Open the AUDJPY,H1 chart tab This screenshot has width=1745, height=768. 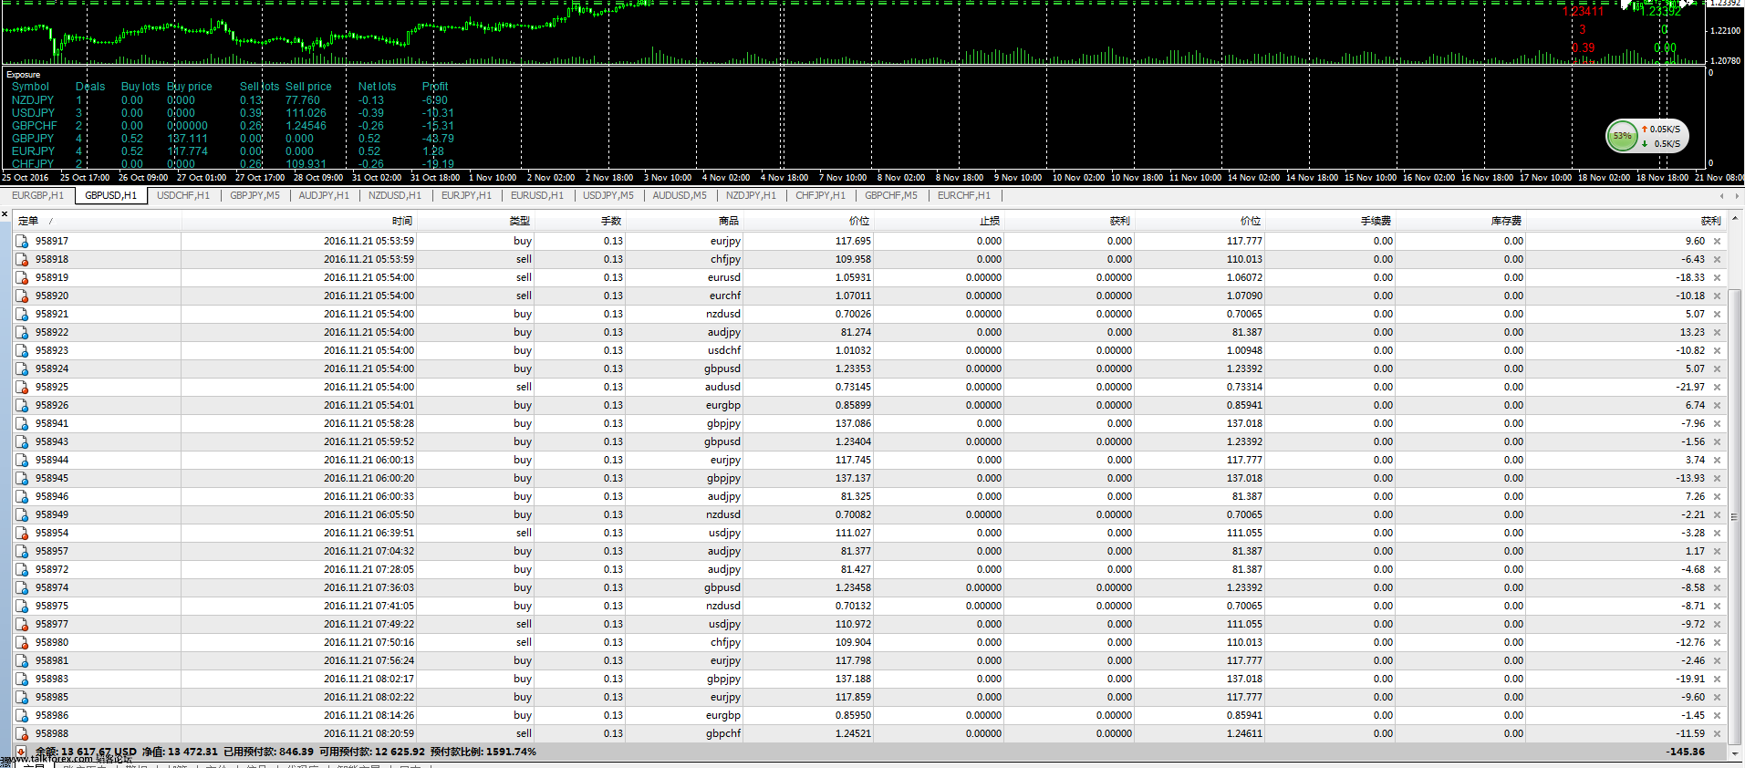click(x=324, y=196)
